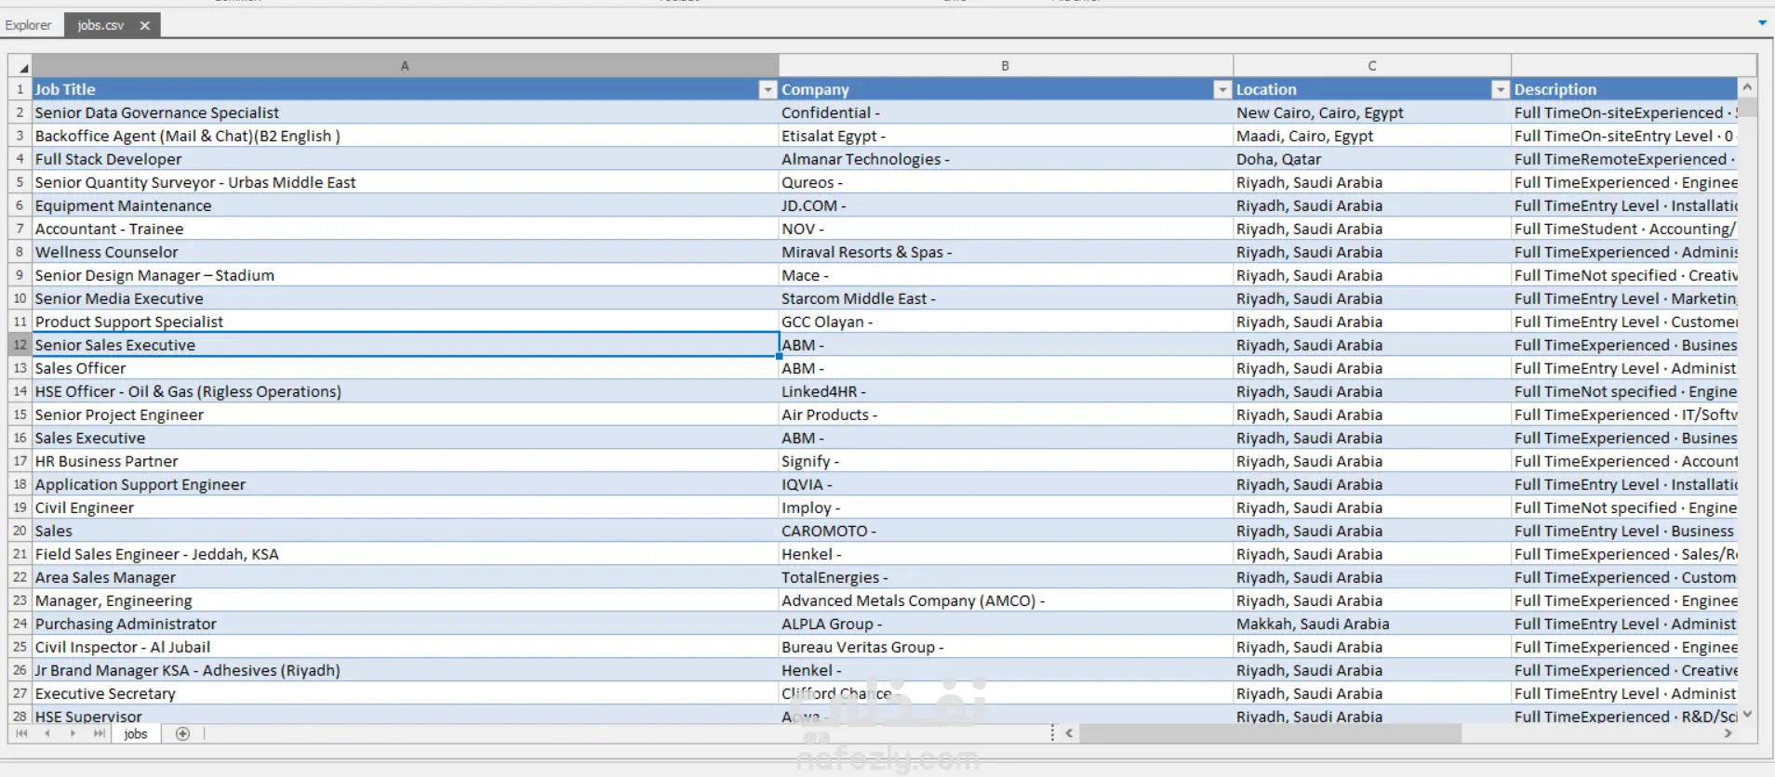The image size is (1775, 777).
Task: Go to next sheet navigation arrow
Action: (x=73, y=733)
